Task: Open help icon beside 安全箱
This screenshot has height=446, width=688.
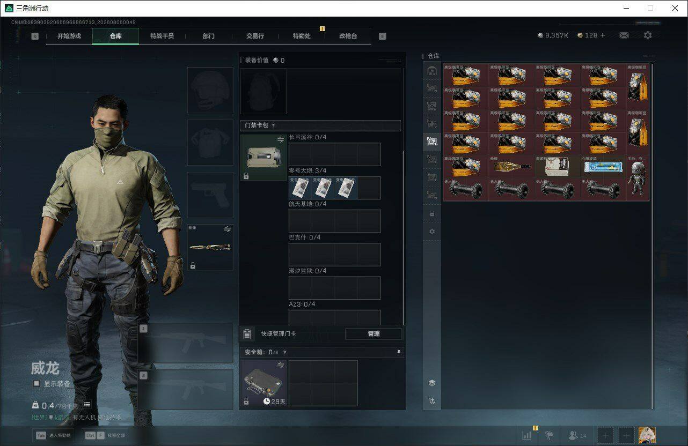Action: 284,352
